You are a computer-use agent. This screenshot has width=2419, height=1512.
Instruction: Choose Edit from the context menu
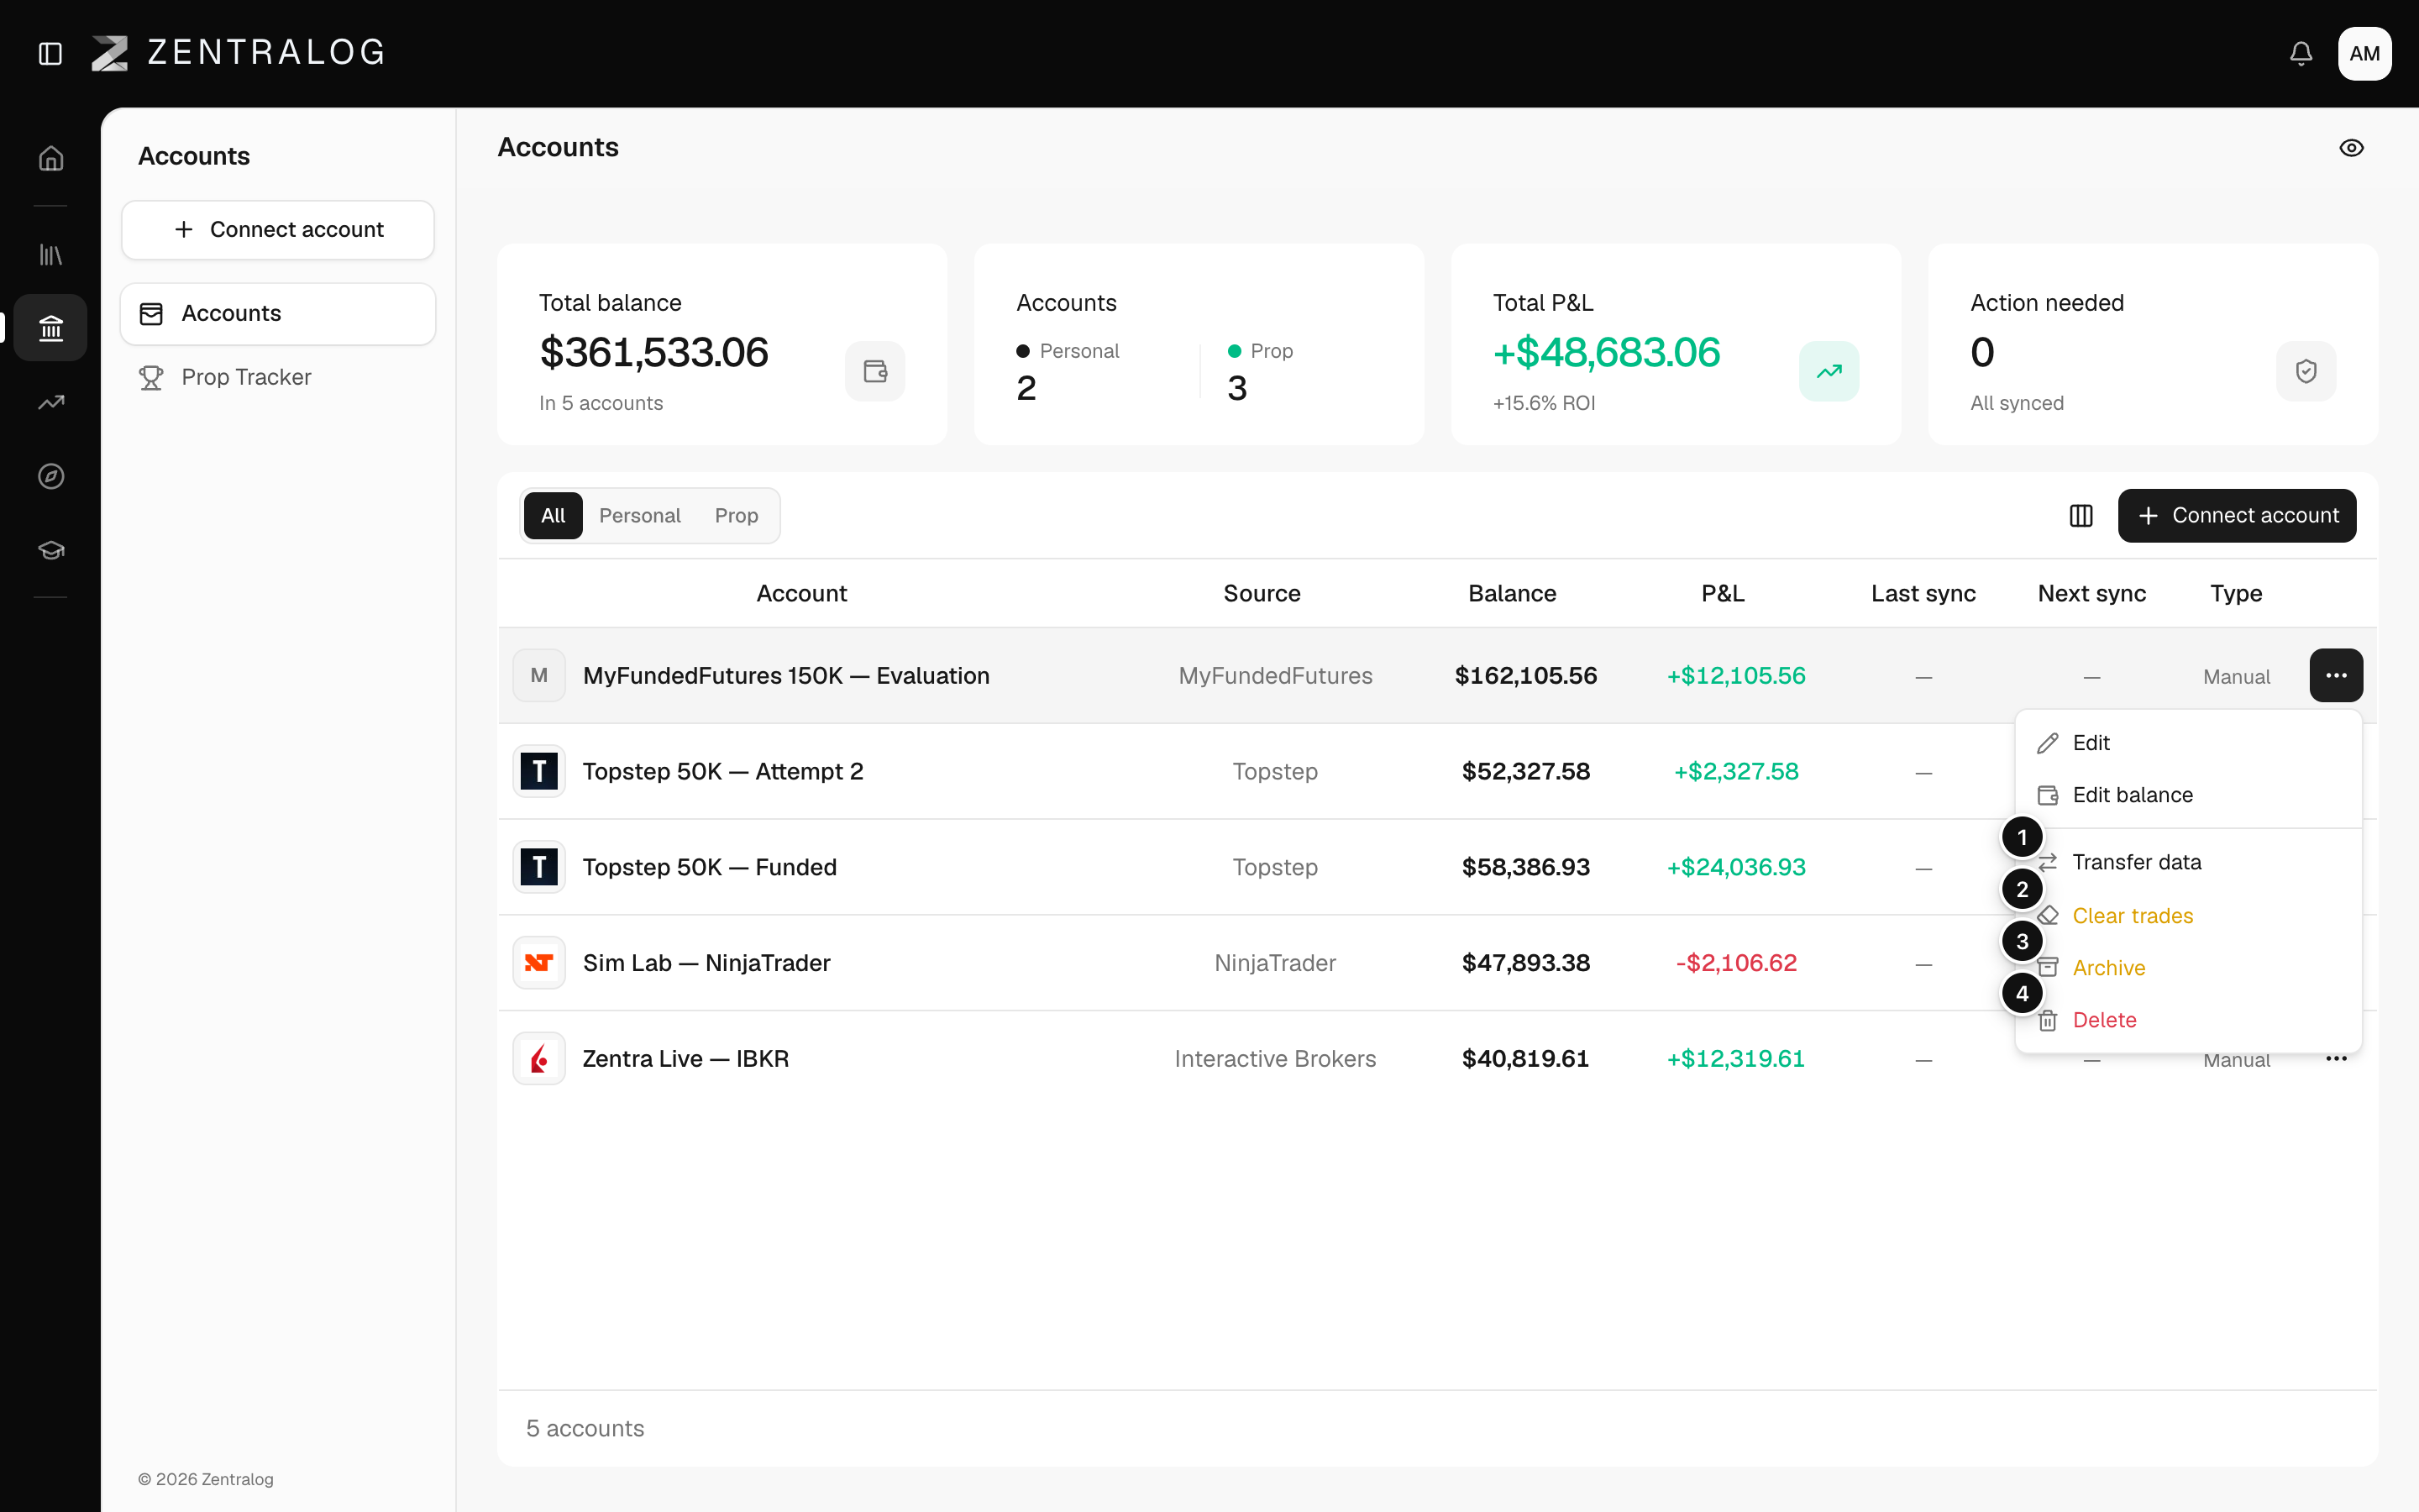pos(2187,742)
